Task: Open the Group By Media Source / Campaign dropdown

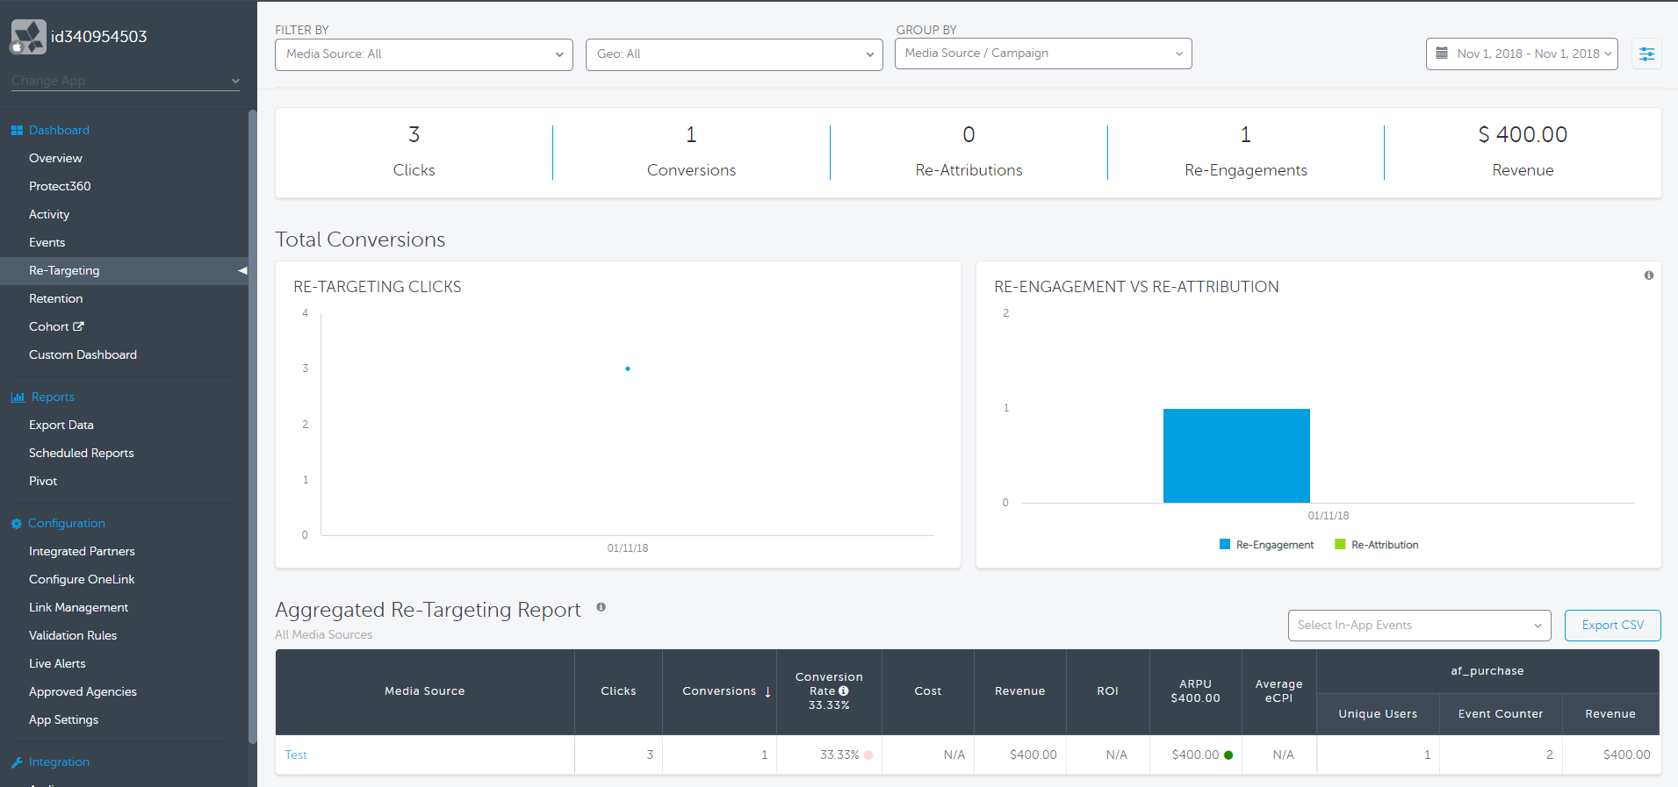Action: pos(1043,54)
